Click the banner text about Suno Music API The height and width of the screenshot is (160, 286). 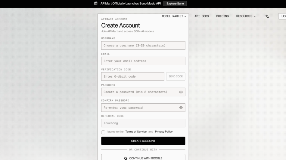point(131,4)
